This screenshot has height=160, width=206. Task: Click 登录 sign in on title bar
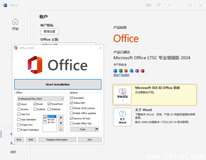(x=148, y=5)
